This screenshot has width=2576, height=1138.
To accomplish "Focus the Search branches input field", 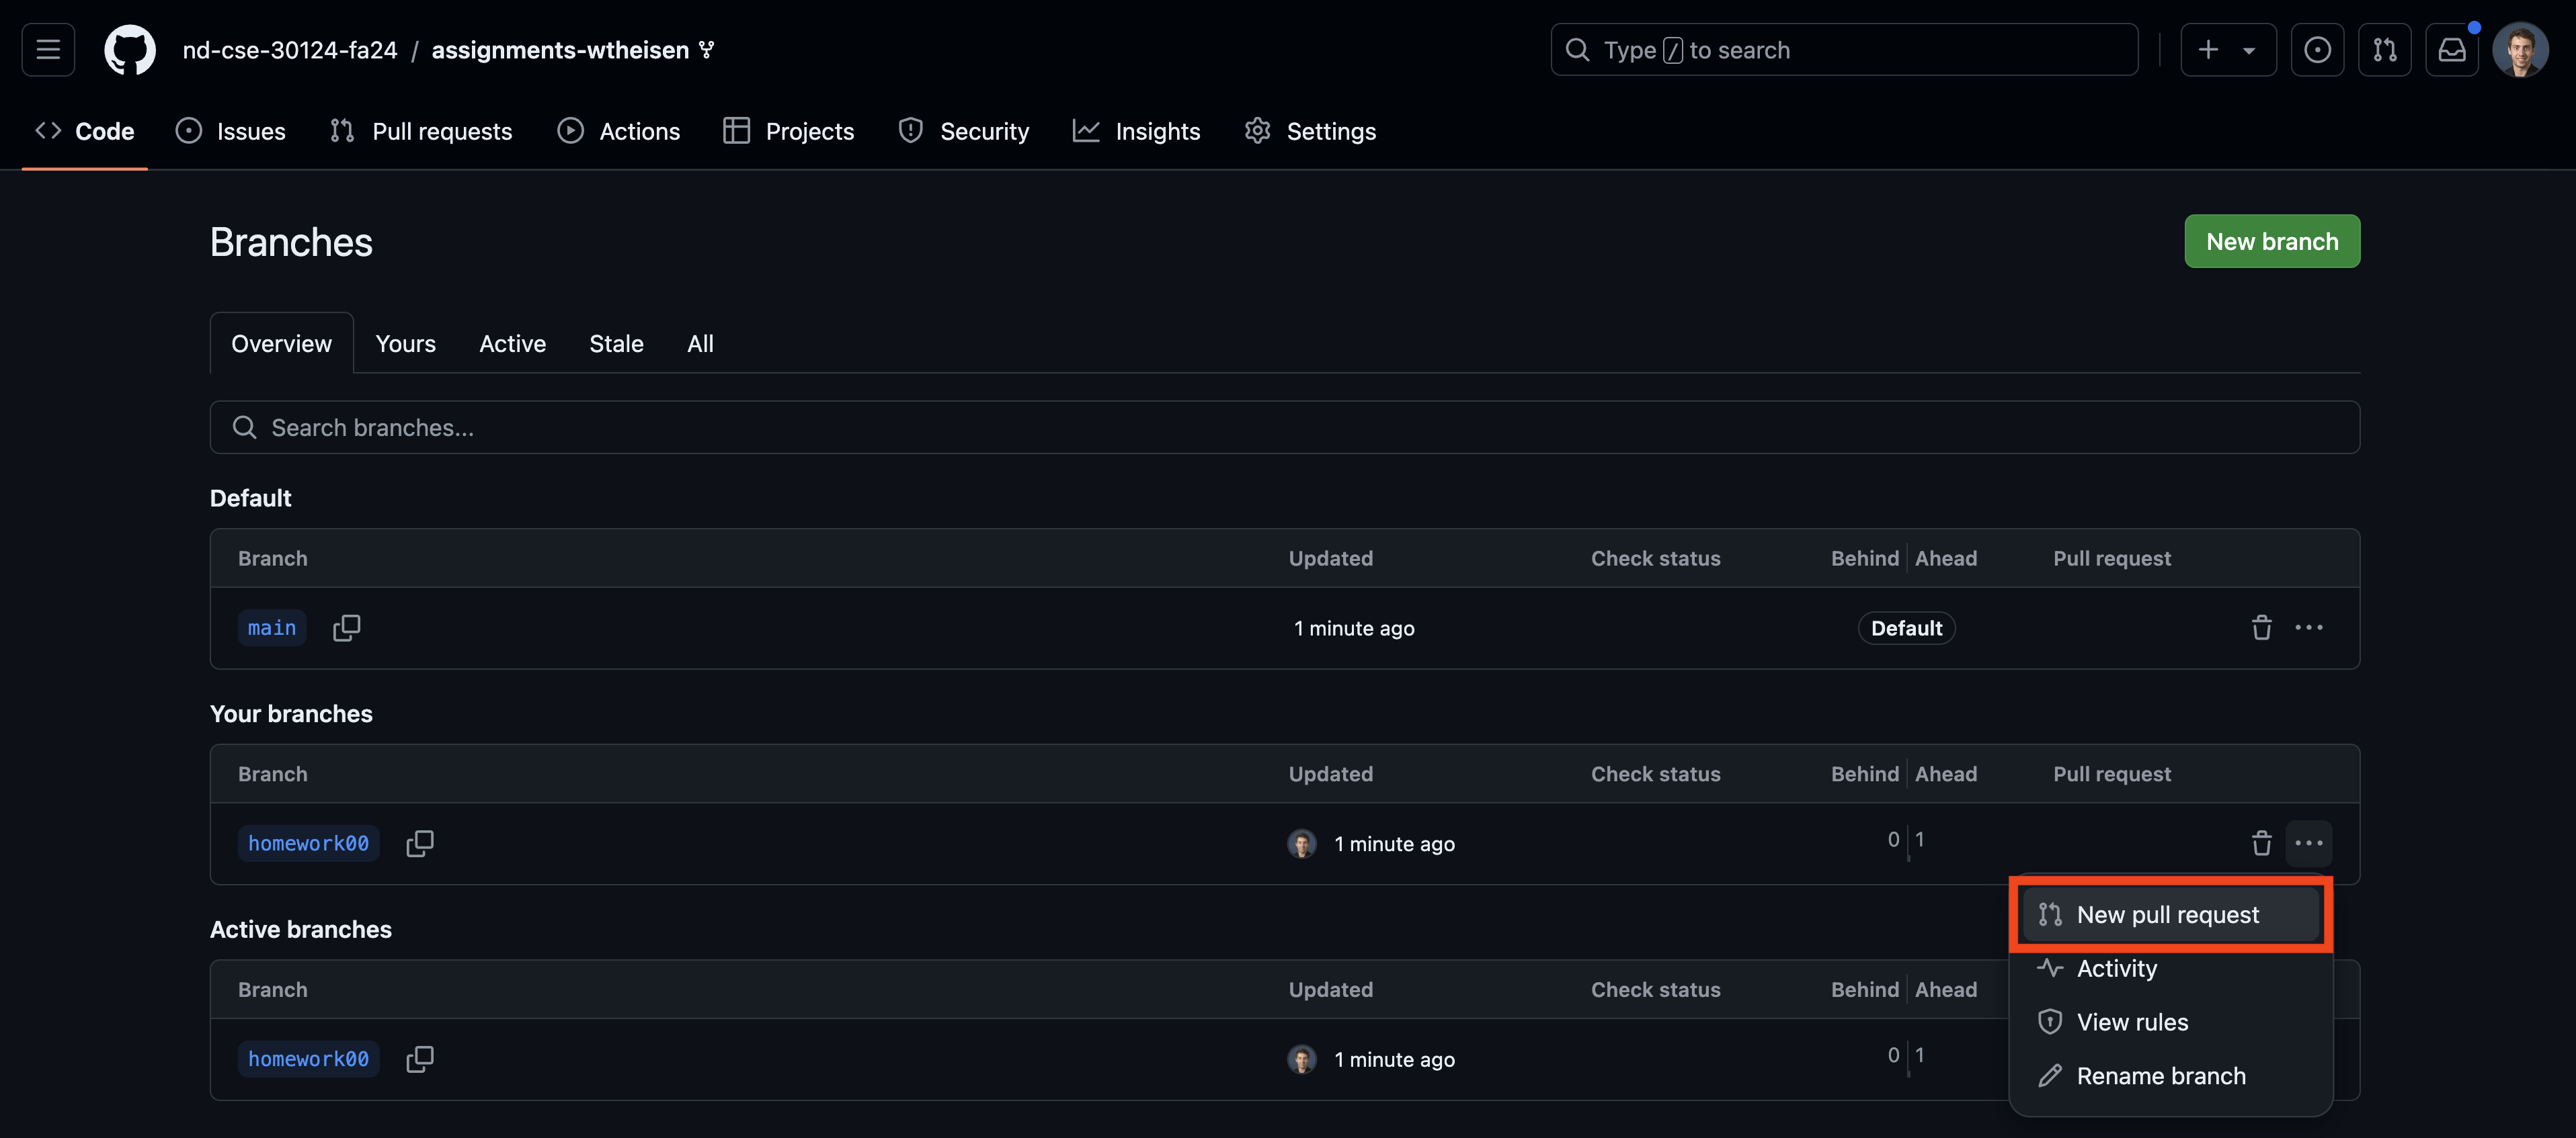I will [x=1284, y=428].
